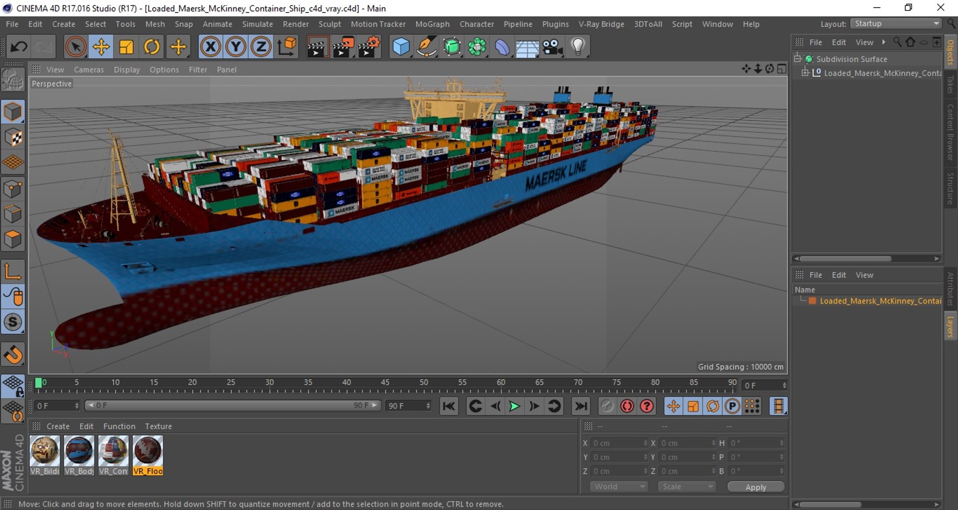Add a Cube primitive
Screen dimensions: 958x510
[401, 47]
